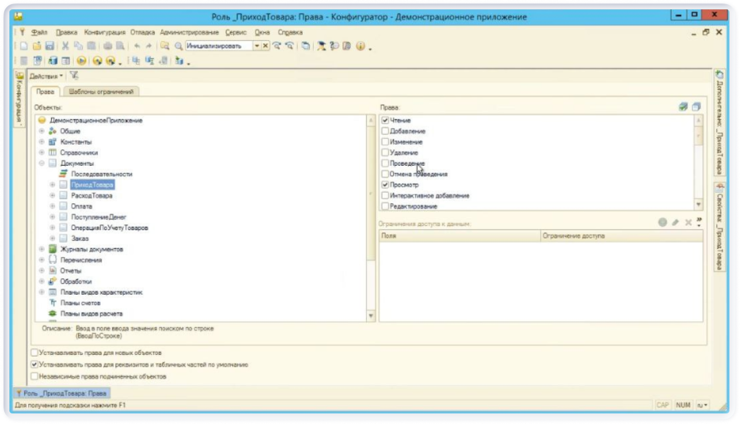Image resolution: width=740 pixels, height=424 pixels.
Task: Click the Cut scissors icon
Action: point(66,46)
